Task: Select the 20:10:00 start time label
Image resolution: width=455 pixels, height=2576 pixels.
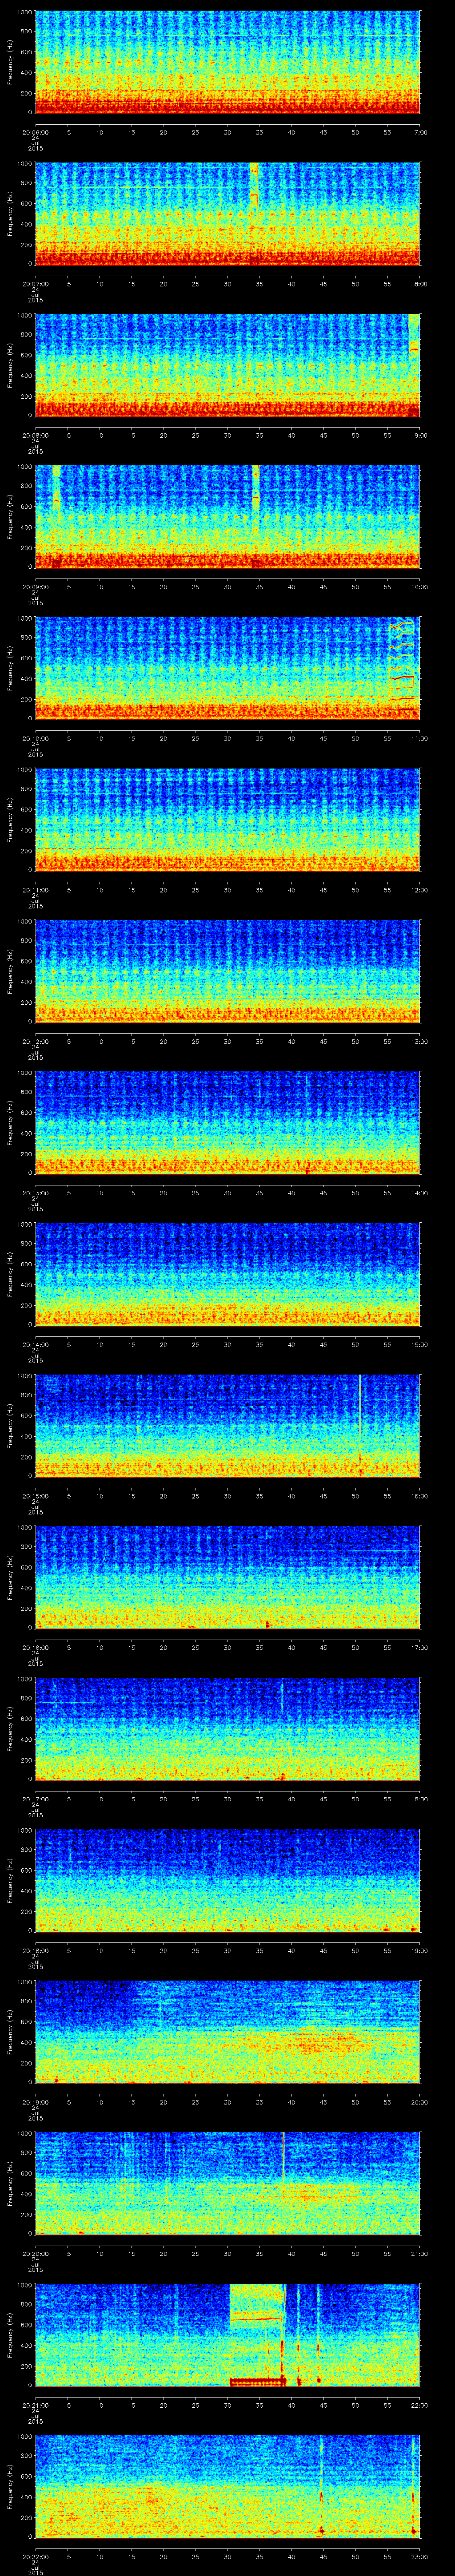Action: click(x=35, y=737)
